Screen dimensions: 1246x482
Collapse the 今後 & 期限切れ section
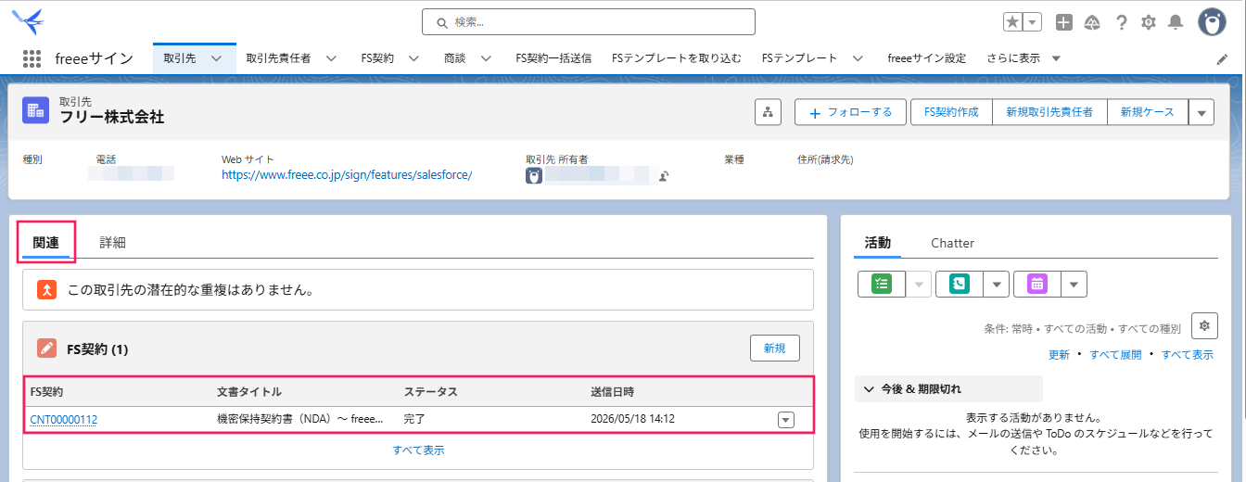tap(948, 389)
